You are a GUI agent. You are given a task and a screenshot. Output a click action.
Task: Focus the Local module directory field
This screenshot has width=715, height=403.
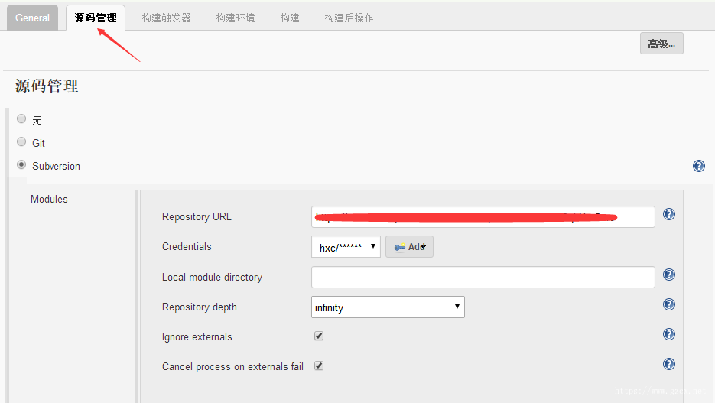click(x=483, y=277)
